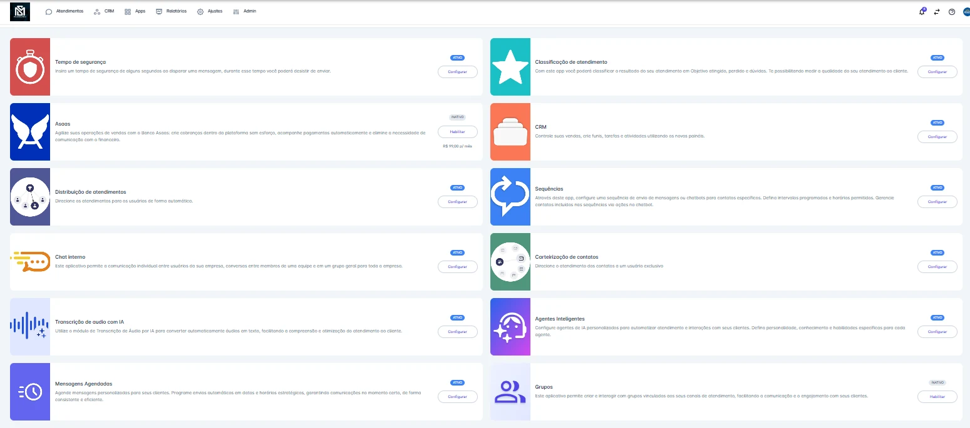The width and height of the screenshot is (970, 428).
Task: Click the MS company logo
Action: tap(20, 12)
